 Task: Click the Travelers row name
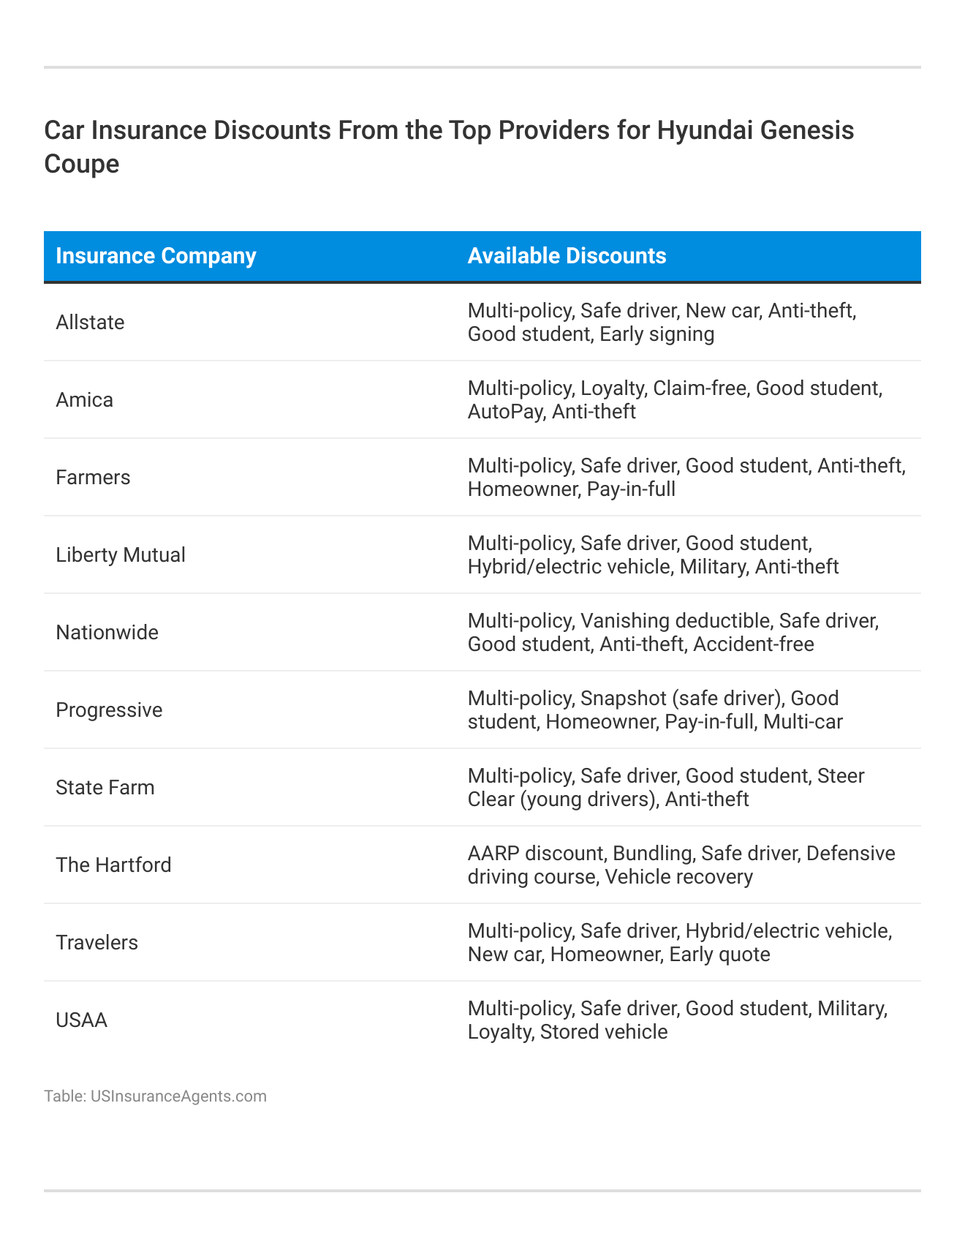pos(96,943)
